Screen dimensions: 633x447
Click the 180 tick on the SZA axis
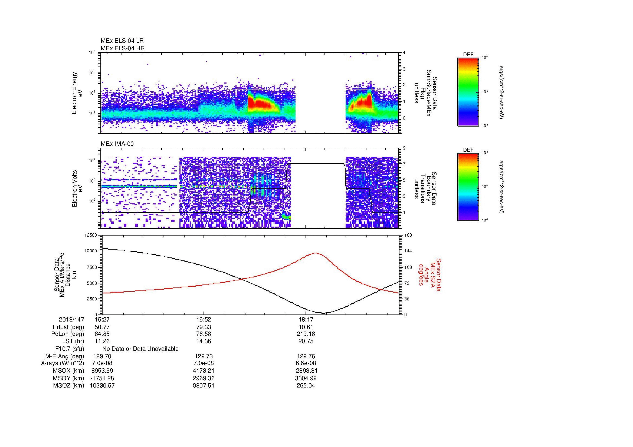408,235
